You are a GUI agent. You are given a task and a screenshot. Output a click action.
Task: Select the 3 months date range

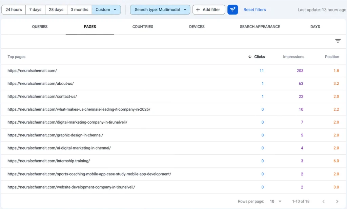click(x=79, y=10)
